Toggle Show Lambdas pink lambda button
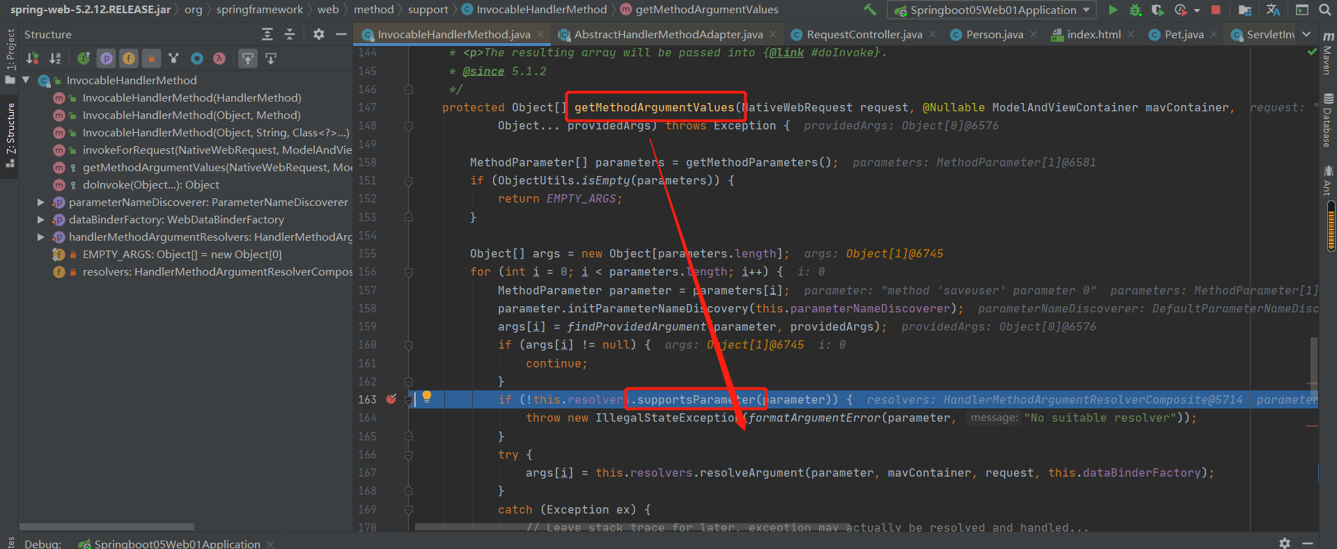This screenshot has width=1337, height=549. click(219, 58)
